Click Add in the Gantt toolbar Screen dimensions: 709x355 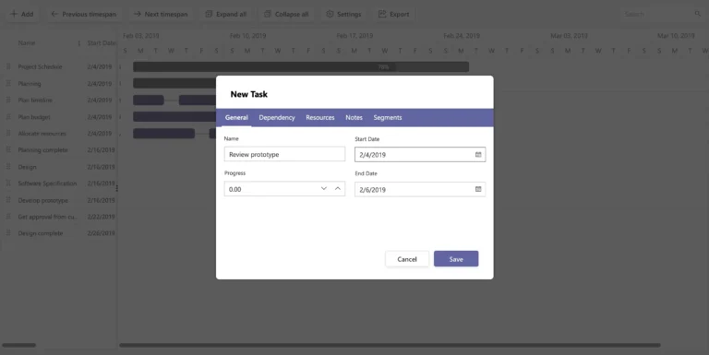pyautogui.click(x=22, y=14)
